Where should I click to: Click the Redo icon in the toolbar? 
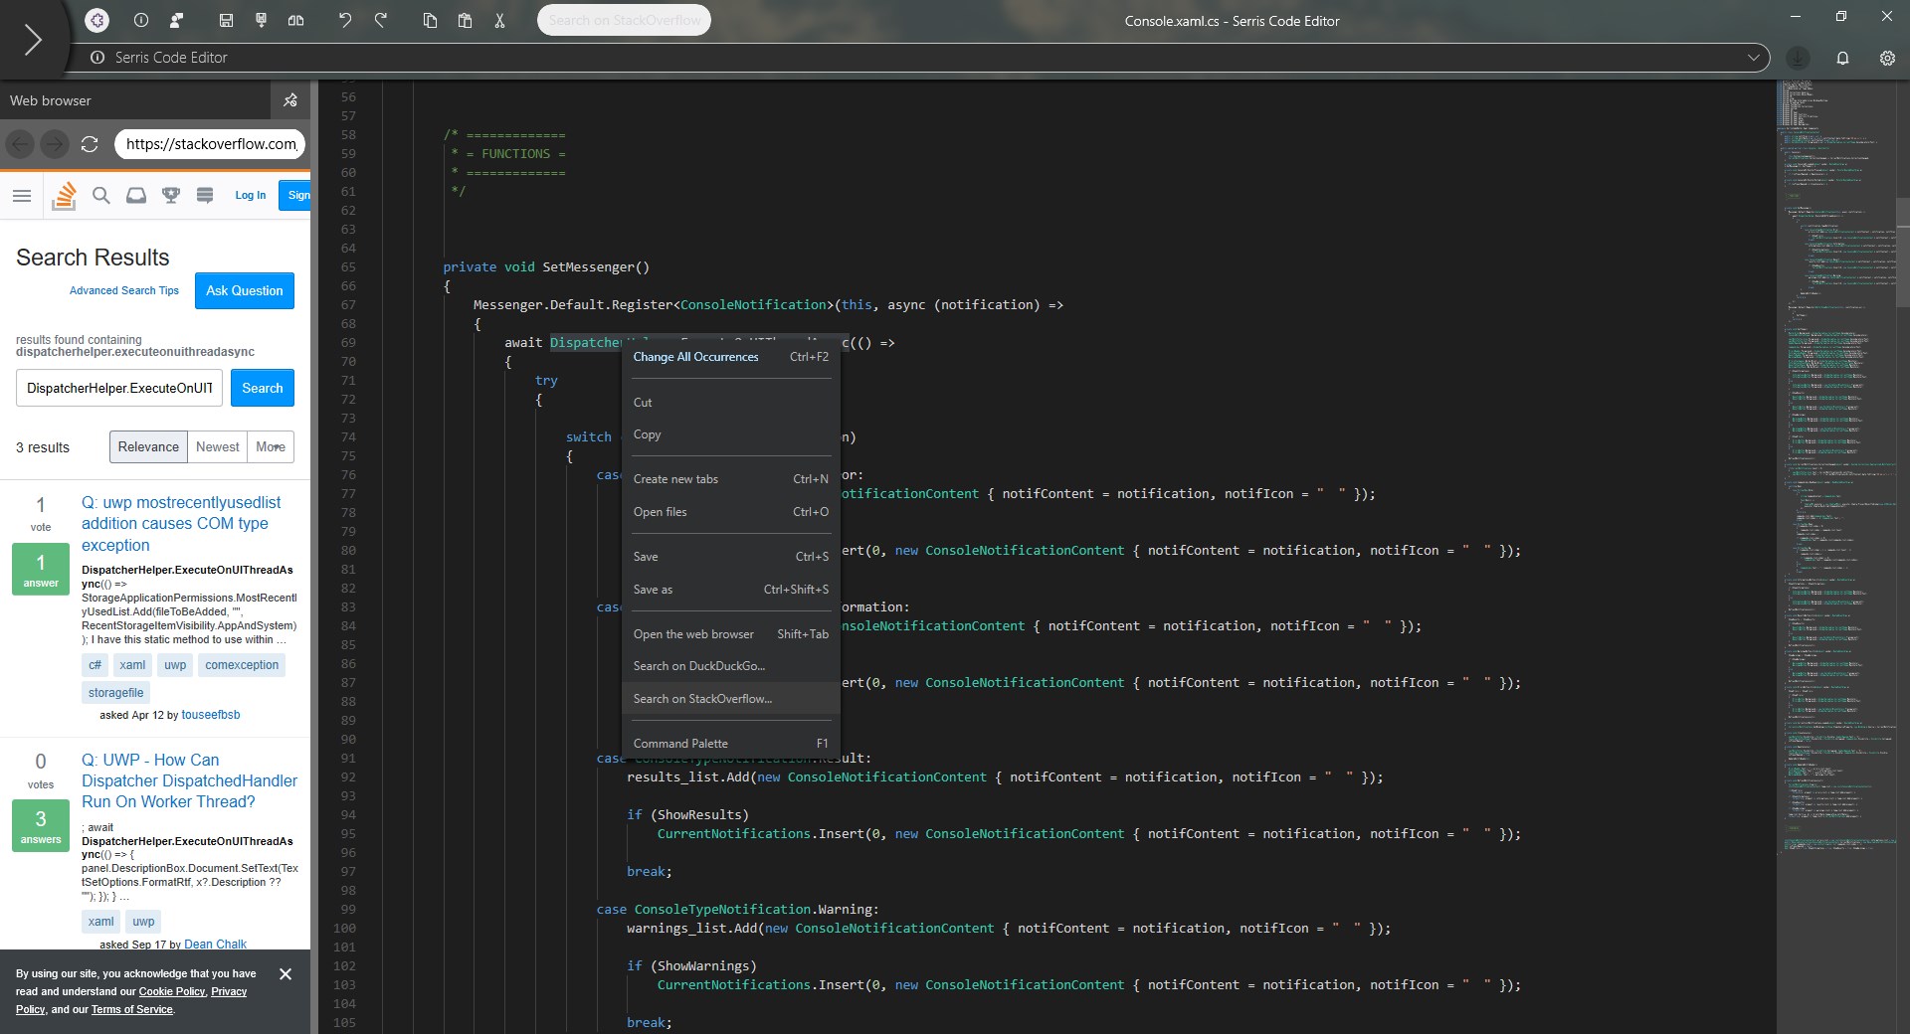(382, 20)
